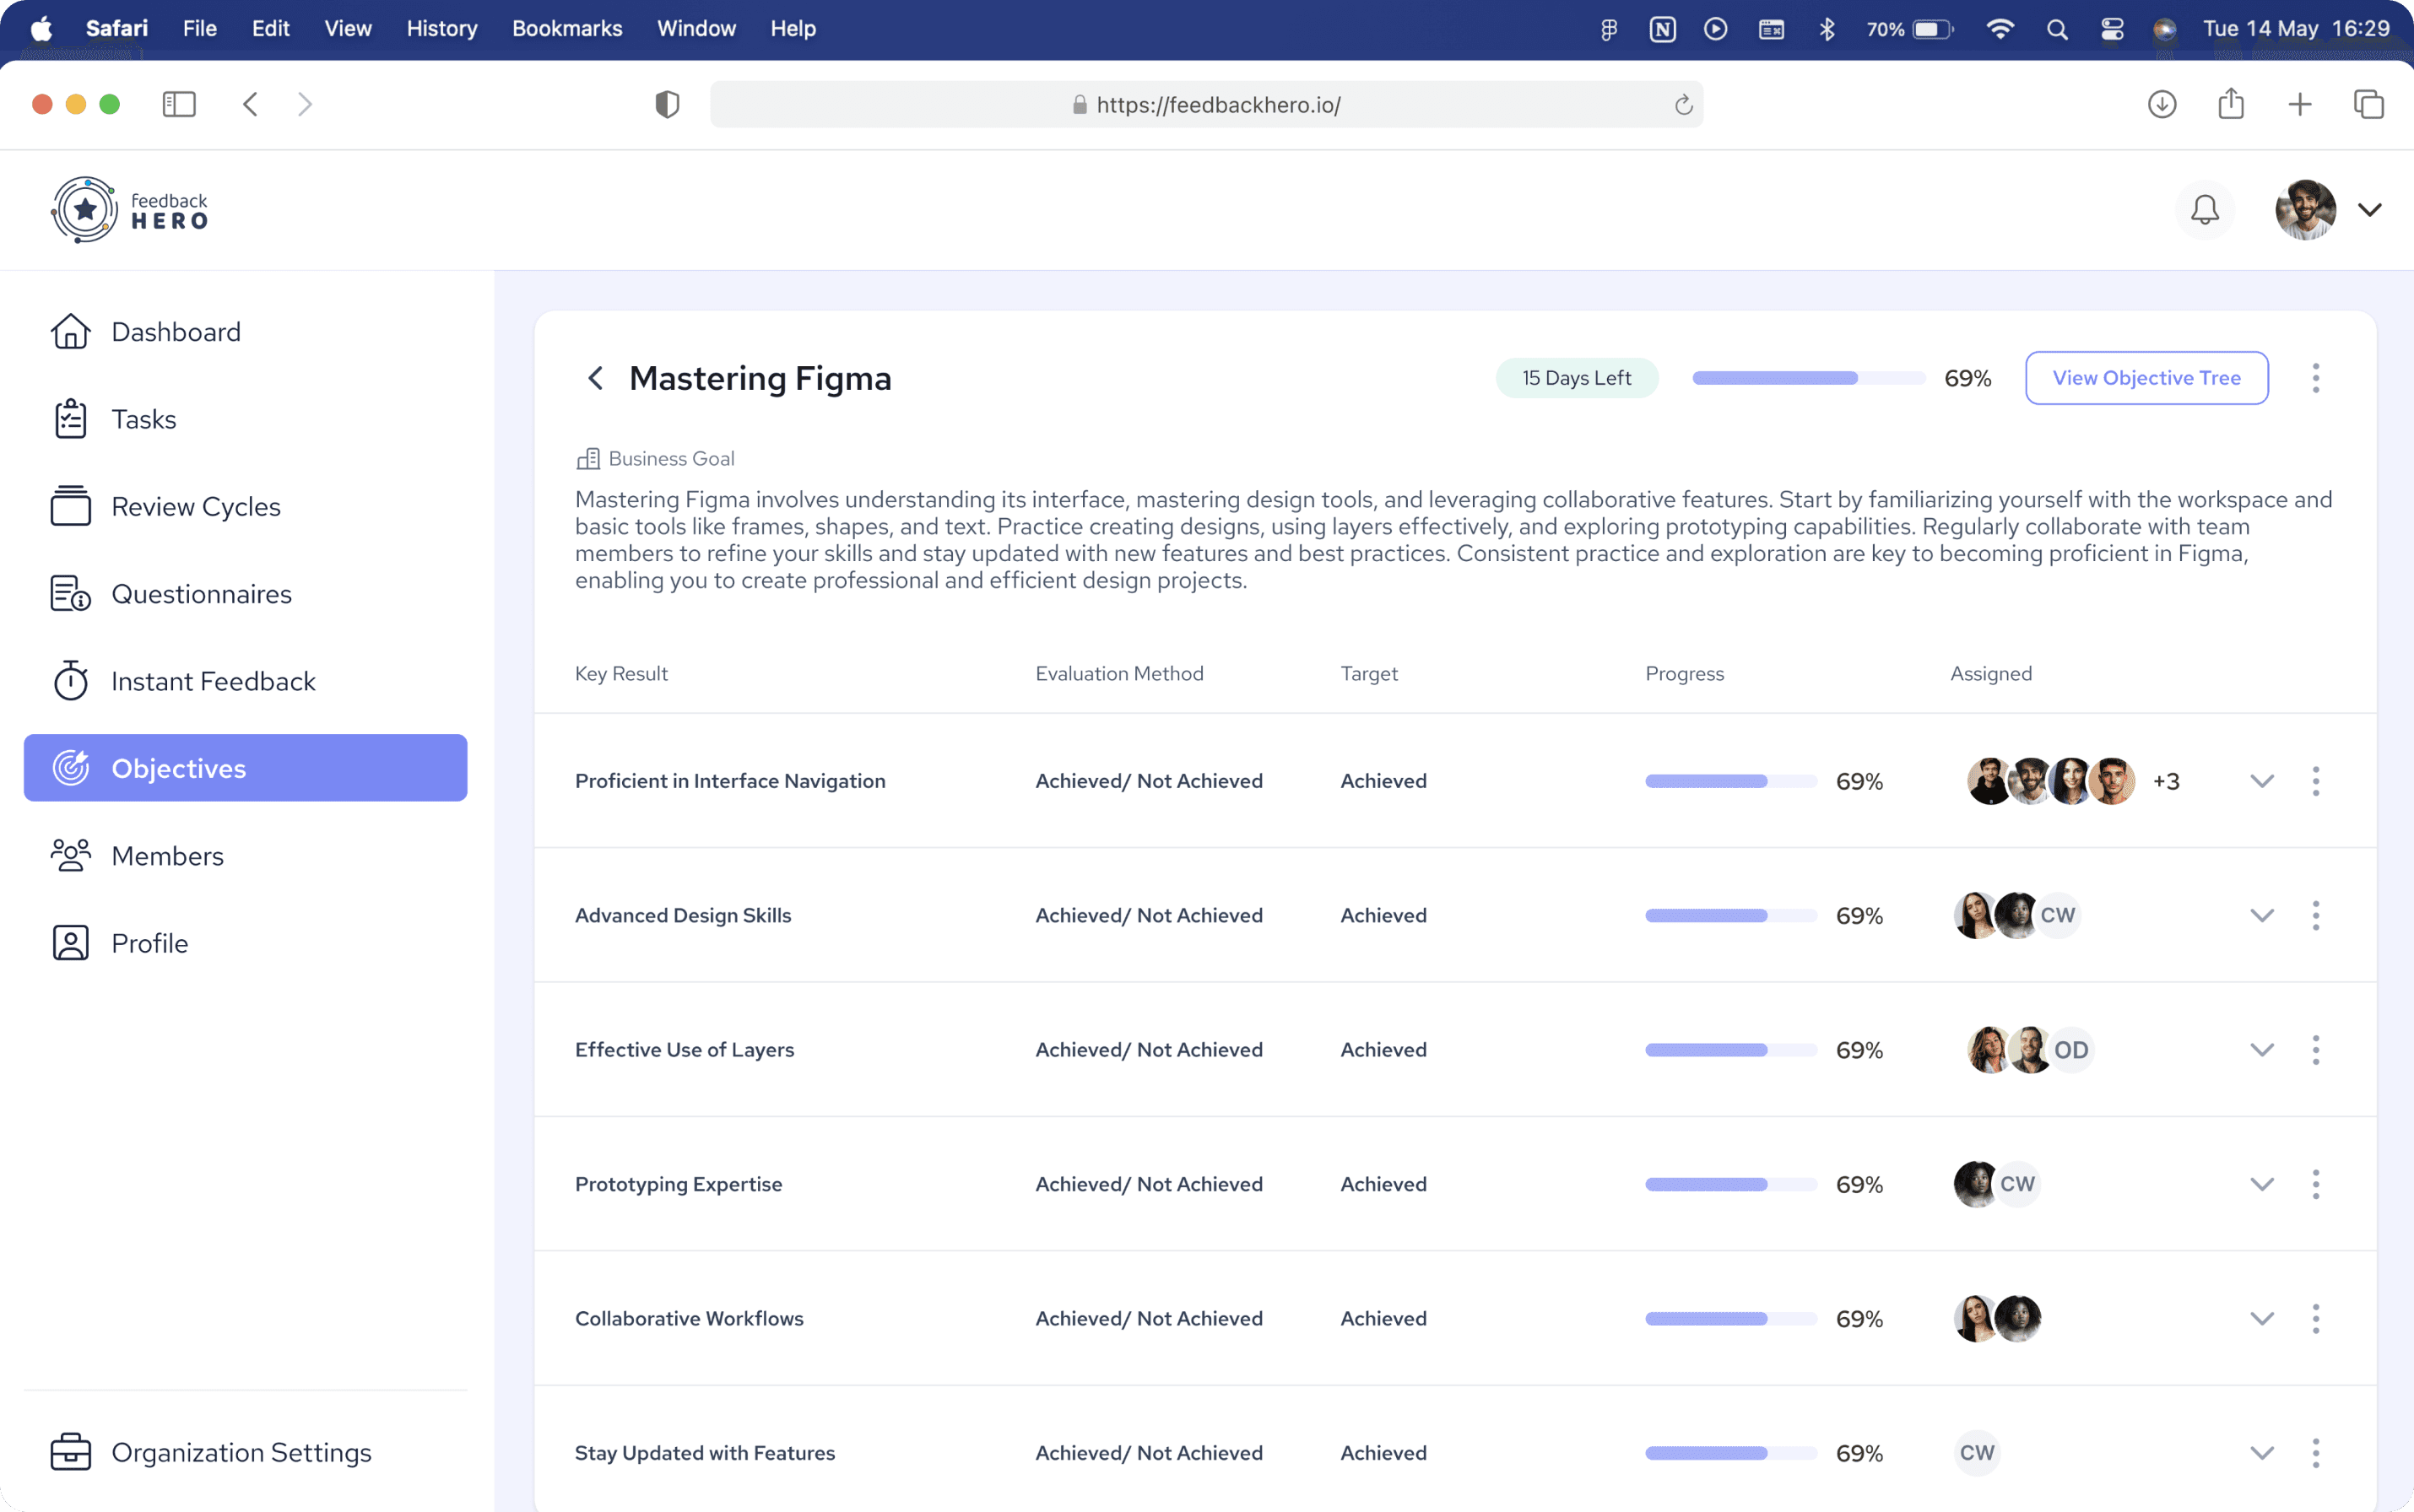The width and height of the screenshot is (2414, 1512).
Task: Open Mastering Figma options menu
Action: tap(2316, 378)
